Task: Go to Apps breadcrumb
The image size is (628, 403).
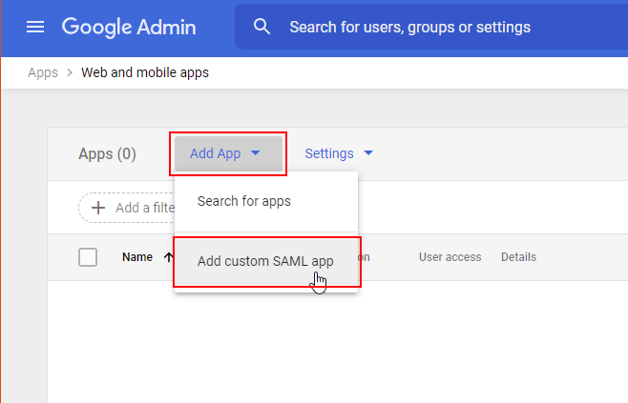Action: 43,72
